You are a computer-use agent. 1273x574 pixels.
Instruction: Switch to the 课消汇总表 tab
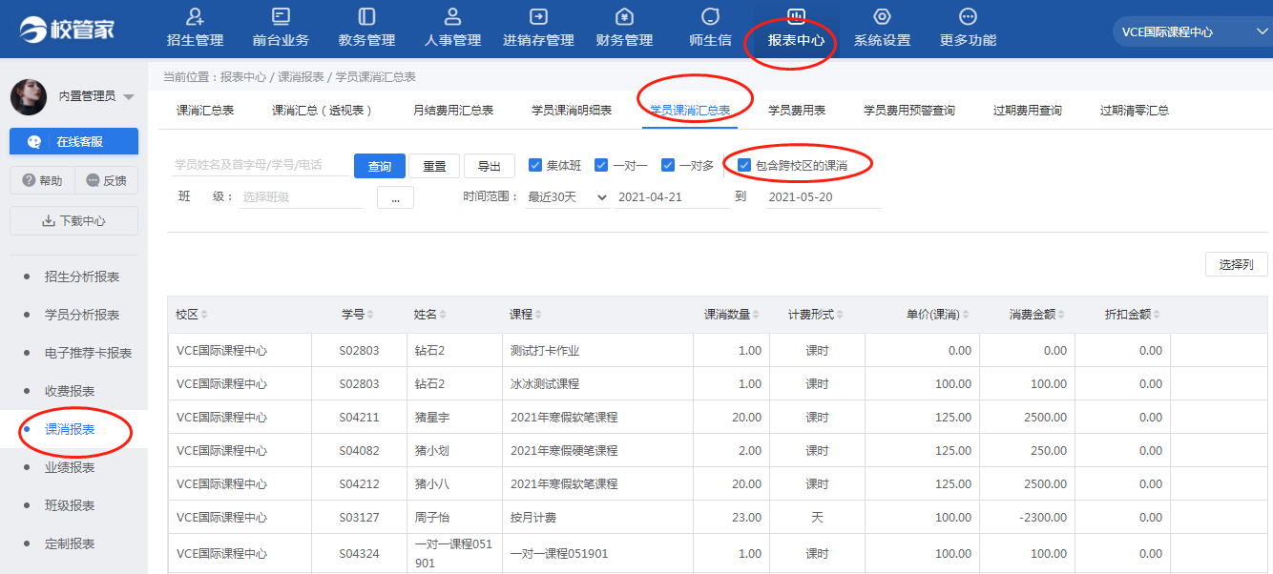point(205,111)
